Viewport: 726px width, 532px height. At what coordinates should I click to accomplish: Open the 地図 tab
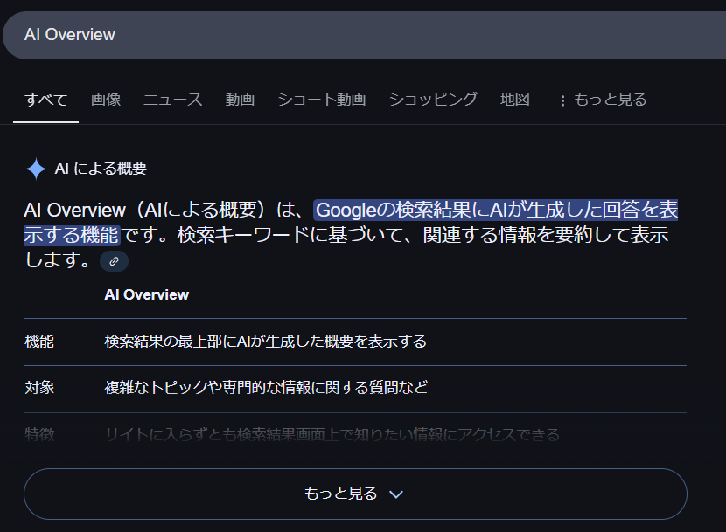pyautogui.click(x=514, y=100)
